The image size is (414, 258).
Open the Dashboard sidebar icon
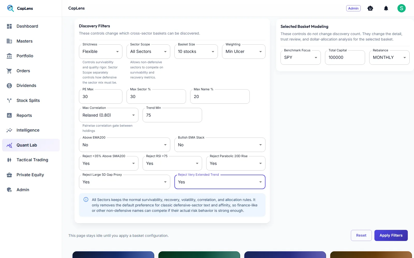pyautogui.click(x=9, y=26)
